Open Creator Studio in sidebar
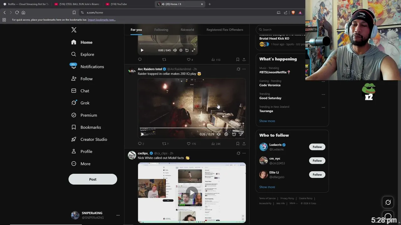Viewport: 401px width, 225px height. (x=89, y=139)
